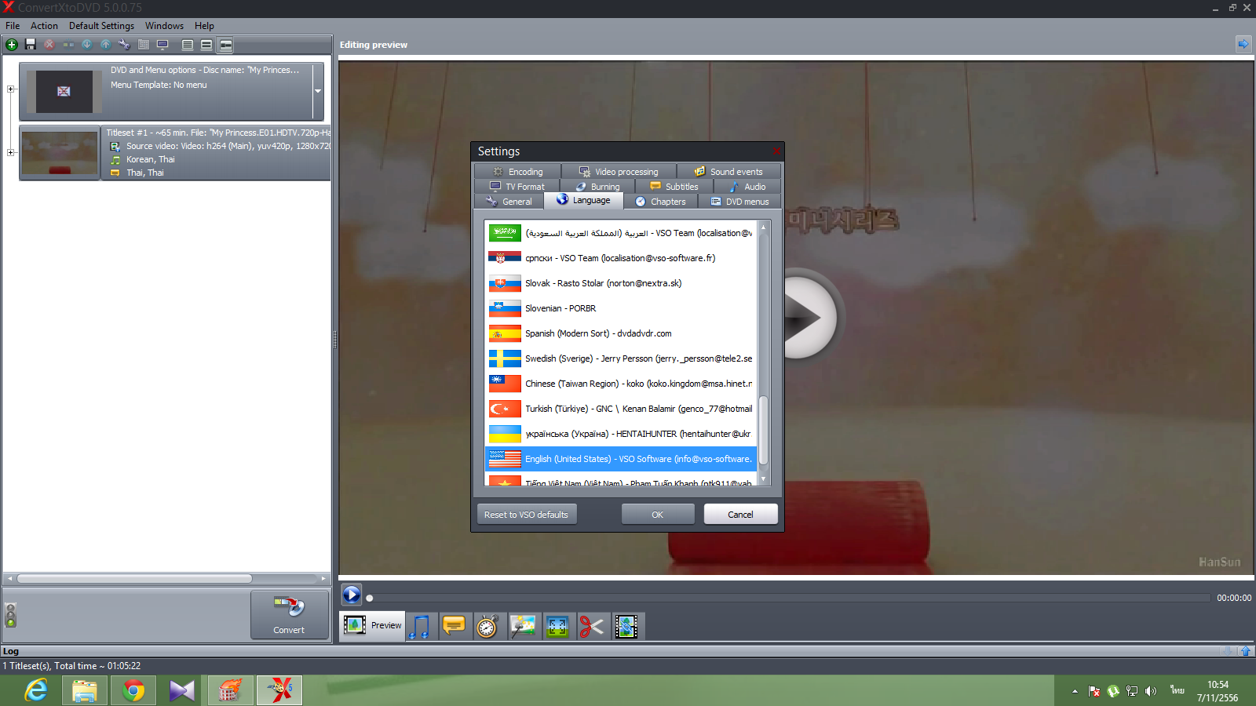Expand the DVD and Menu options tree node
The width and height of the screenshot is (1256, 706).
coord(11,89)
